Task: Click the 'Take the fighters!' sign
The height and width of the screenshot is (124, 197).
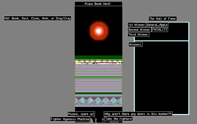Action: [x=118, y=119]
